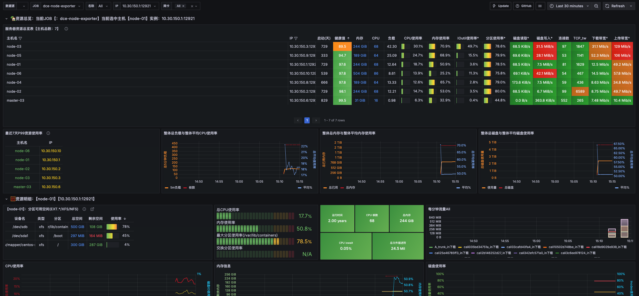This screenshot has height=296, width=639.
Task: Click the 89.5 health value cell for node-03
Action: coord(342,46)
